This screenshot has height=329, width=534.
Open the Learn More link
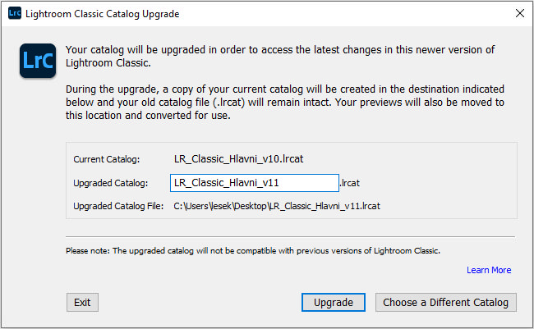[x=489, y=270]
